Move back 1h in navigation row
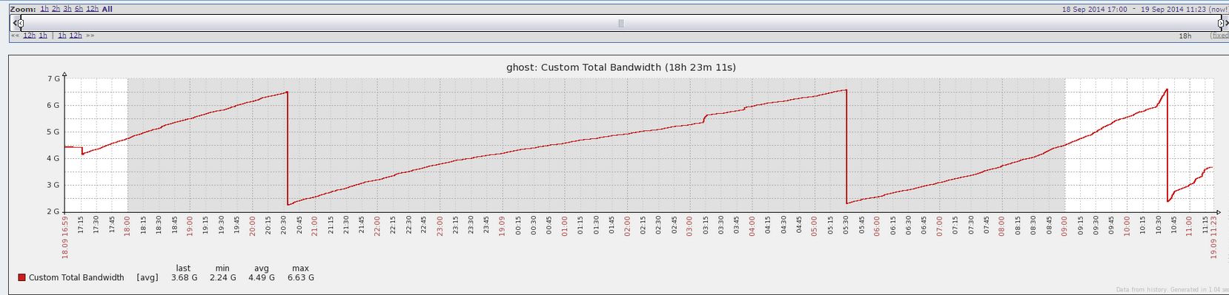 pos(43,35)
